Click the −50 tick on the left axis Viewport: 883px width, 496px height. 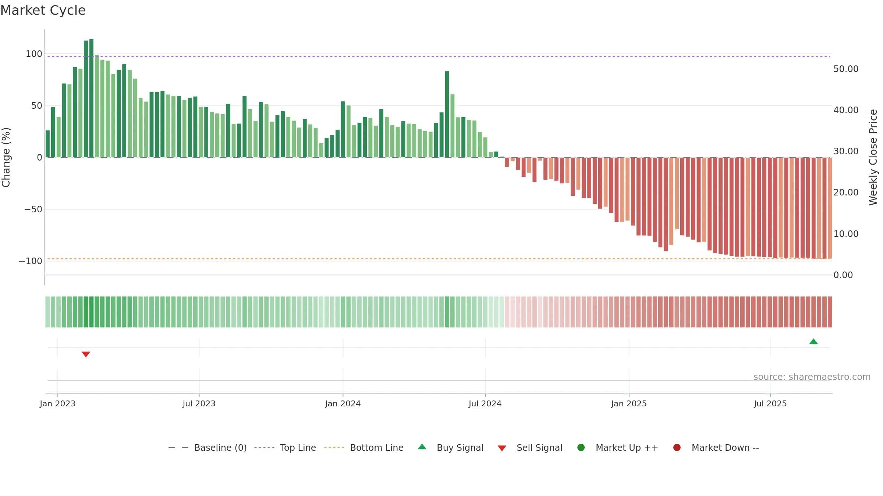pyautogui.click(x=33, y=209)
